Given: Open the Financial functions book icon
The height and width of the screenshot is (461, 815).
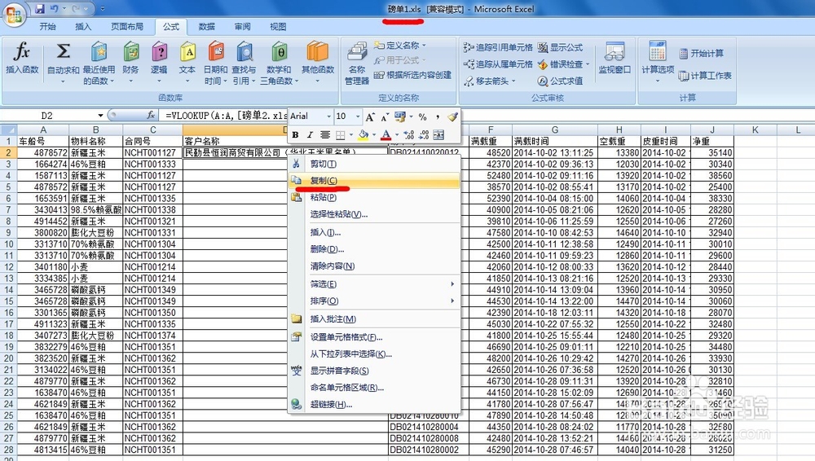Looking at the screenshot, I should 130,52.
